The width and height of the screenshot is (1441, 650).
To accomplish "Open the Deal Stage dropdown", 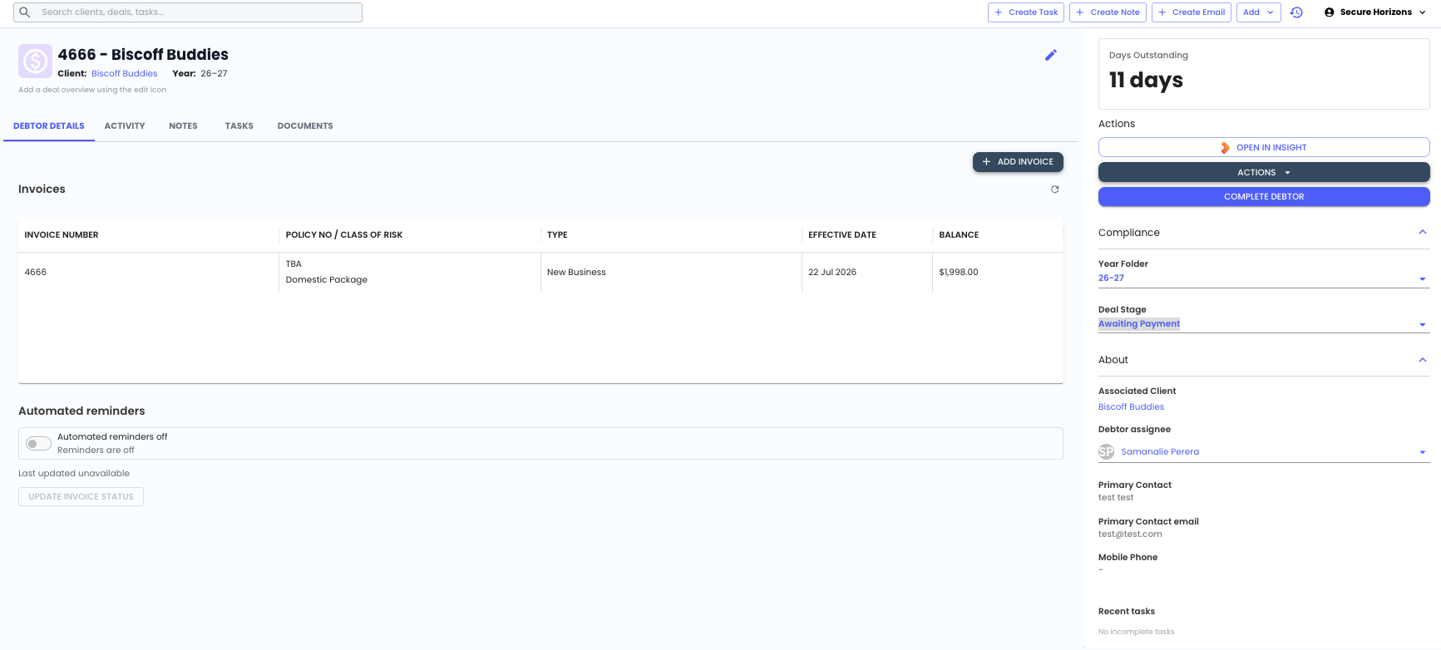I will (1264, 324).
